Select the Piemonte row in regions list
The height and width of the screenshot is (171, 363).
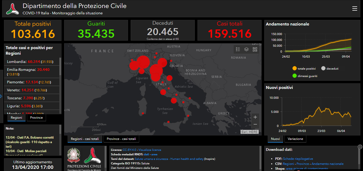31,82
